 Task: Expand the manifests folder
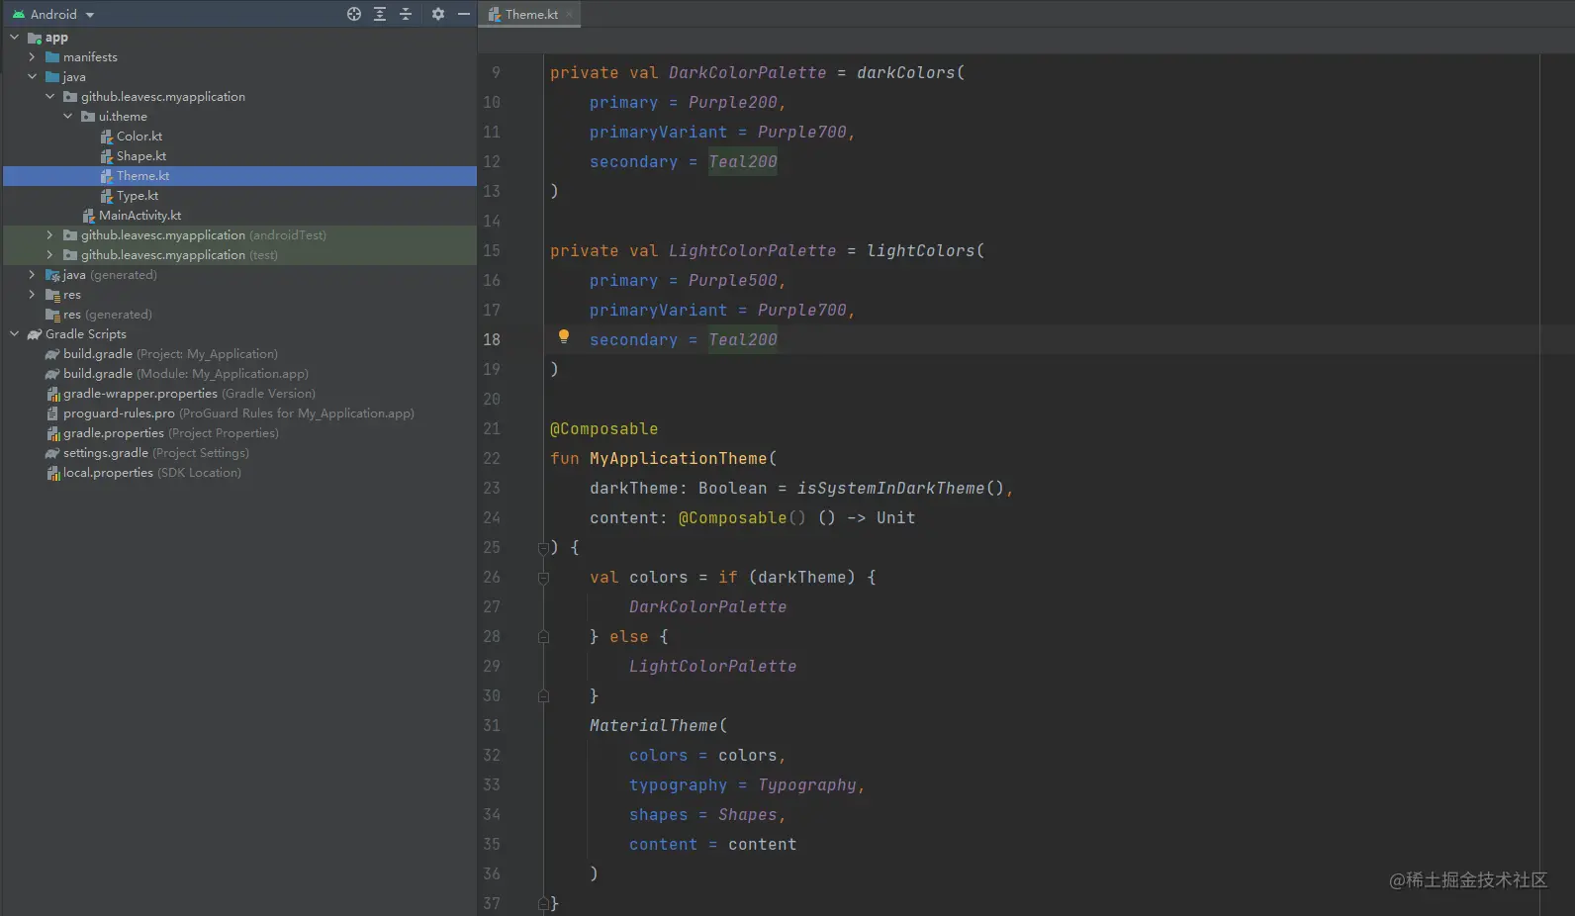pyautogui.click(x=32, y=57)
